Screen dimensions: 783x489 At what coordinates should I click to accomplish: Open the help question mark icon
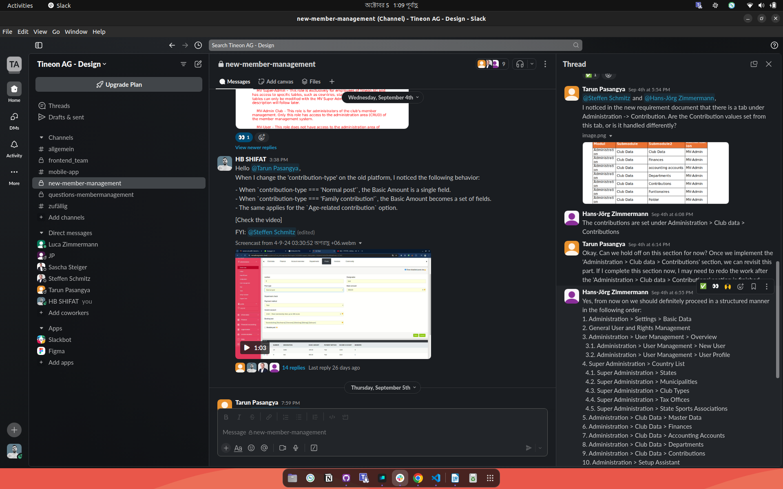(774, 45)
